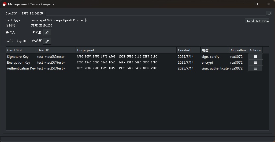
Task: Edit the cardholder name with pencil icon
Action: click(x=47, y=33)
